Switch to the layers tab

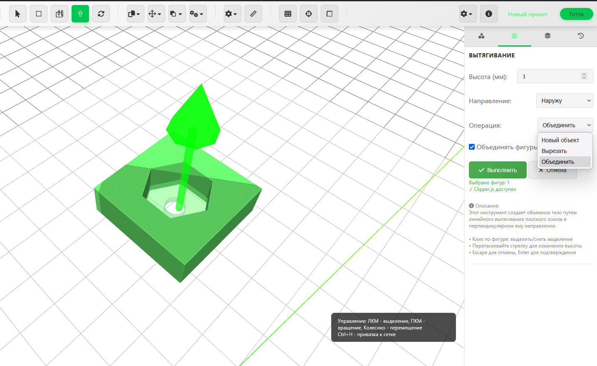[547, 36]
